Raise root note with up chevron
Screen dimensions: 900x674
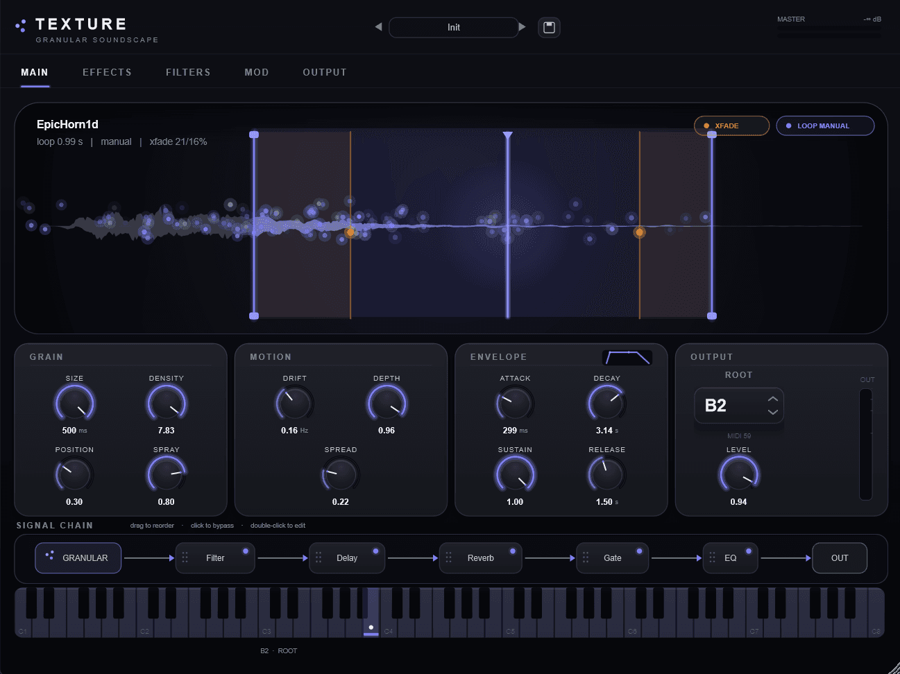773,399
